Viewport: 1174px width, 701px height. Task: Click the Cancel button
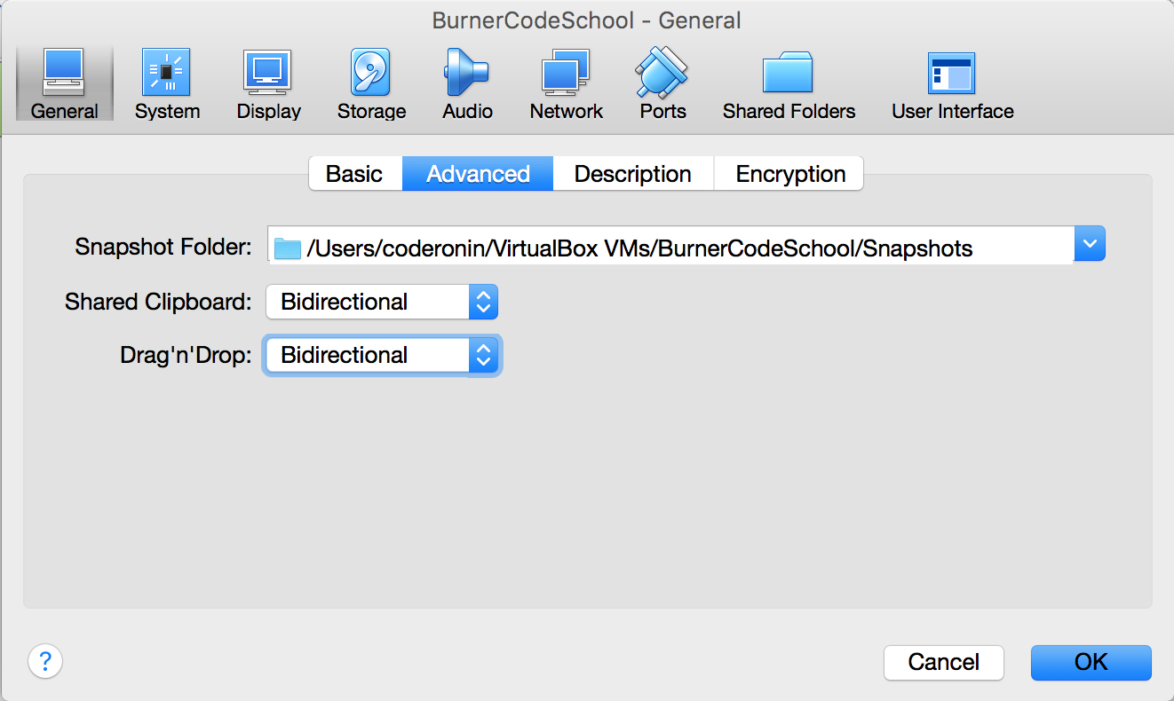coord(944,662)
